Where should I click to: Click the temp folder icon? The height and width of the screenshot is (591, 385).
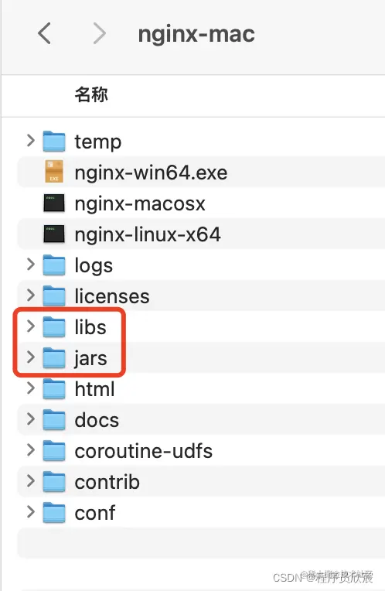point(54,142)
